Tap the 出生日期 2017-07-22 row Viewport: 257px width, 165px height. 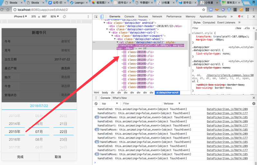[x=39, y=59]
